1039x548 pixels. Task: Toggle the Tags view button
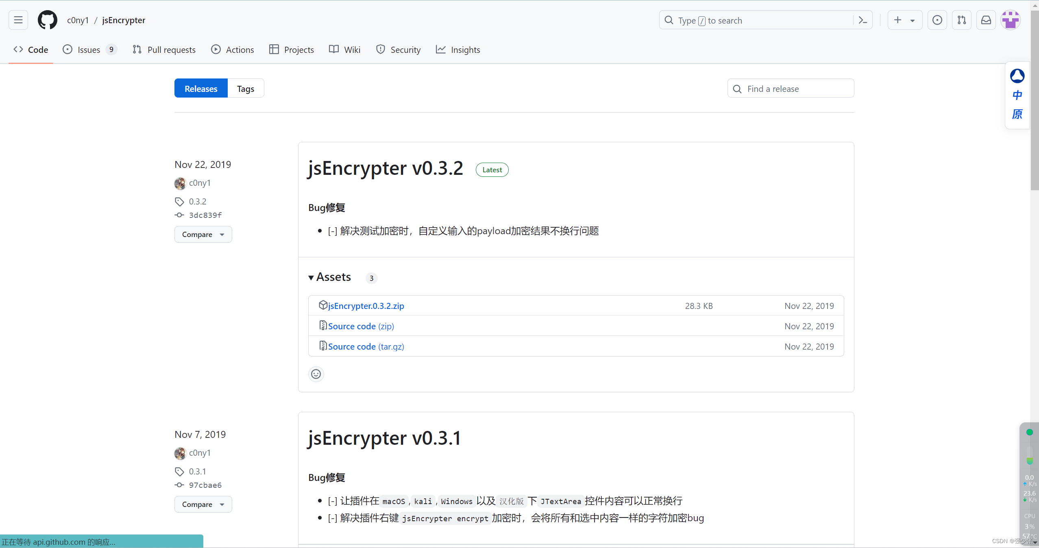tap(246, 89)
